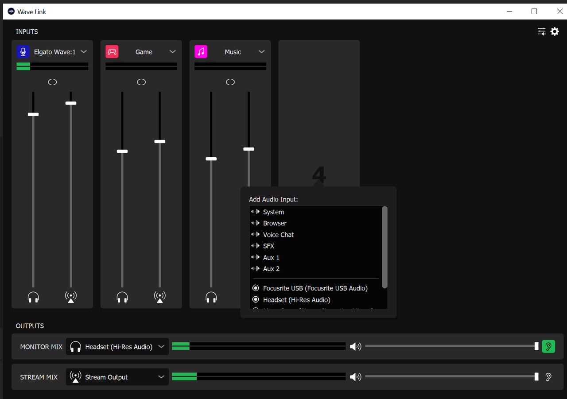Screen dimensions: 567x399
Task: Click the INPUTS section label
Action: tap(27, 32)
